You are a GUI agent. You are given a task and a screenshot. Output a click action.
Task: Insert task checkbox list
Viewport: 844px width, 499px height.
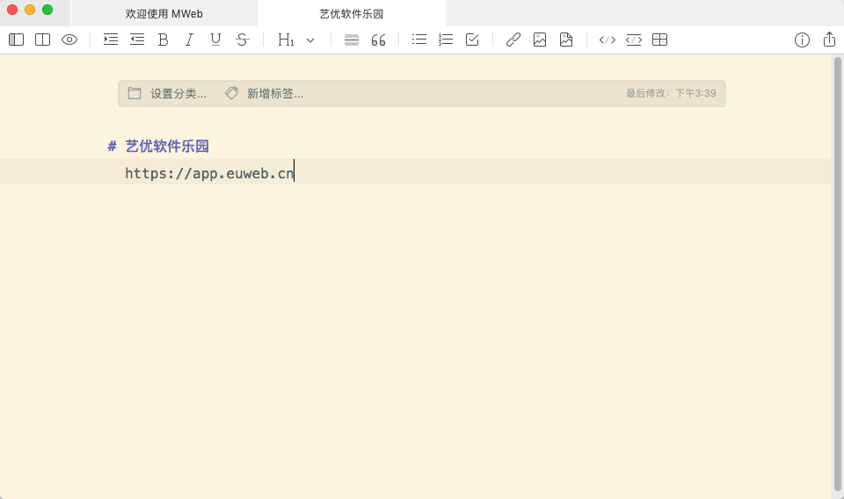coord(472,40)
